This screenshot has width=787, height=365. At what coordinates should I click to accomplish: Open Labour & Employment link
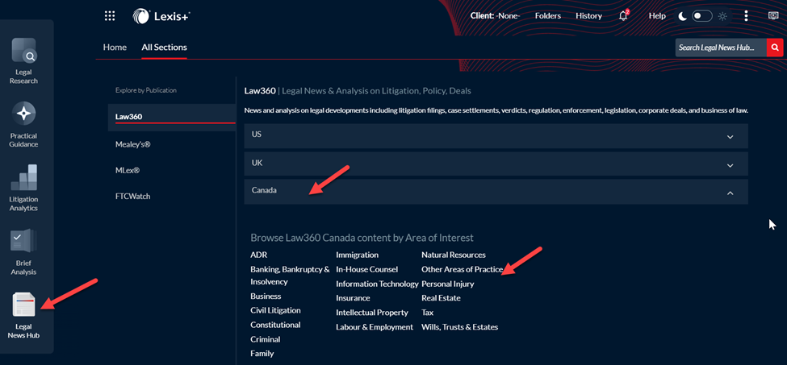coord(375,327)
